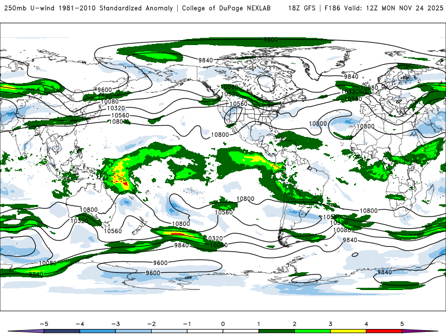Screen dimensions: 446x334
Task: Select the bright green colorbar segment from 2 to 3
Action: pyautogui.click(x=312, y=331)
